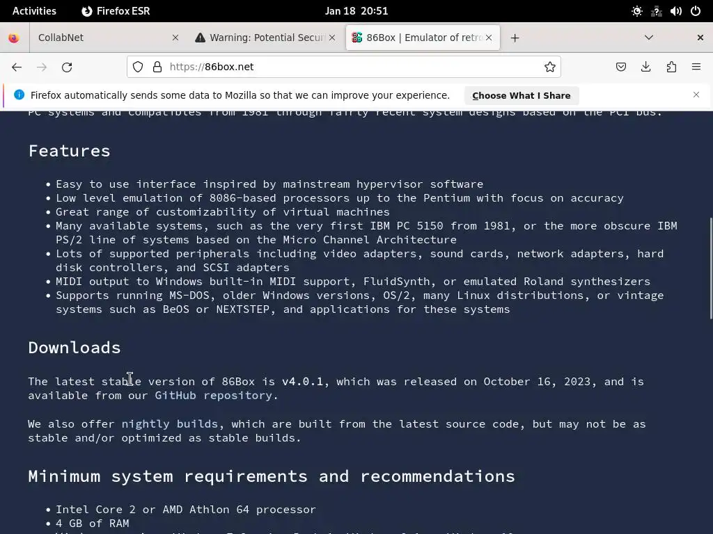Click the v4.0.1 version text
Screen dimensions: 713x534
[x=302, y=382]
